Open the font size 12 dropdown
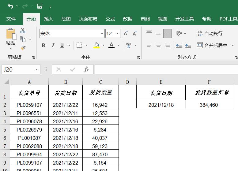Image resolution: width=238 pixels, height=171 pixels. click(x=118, y=34)
